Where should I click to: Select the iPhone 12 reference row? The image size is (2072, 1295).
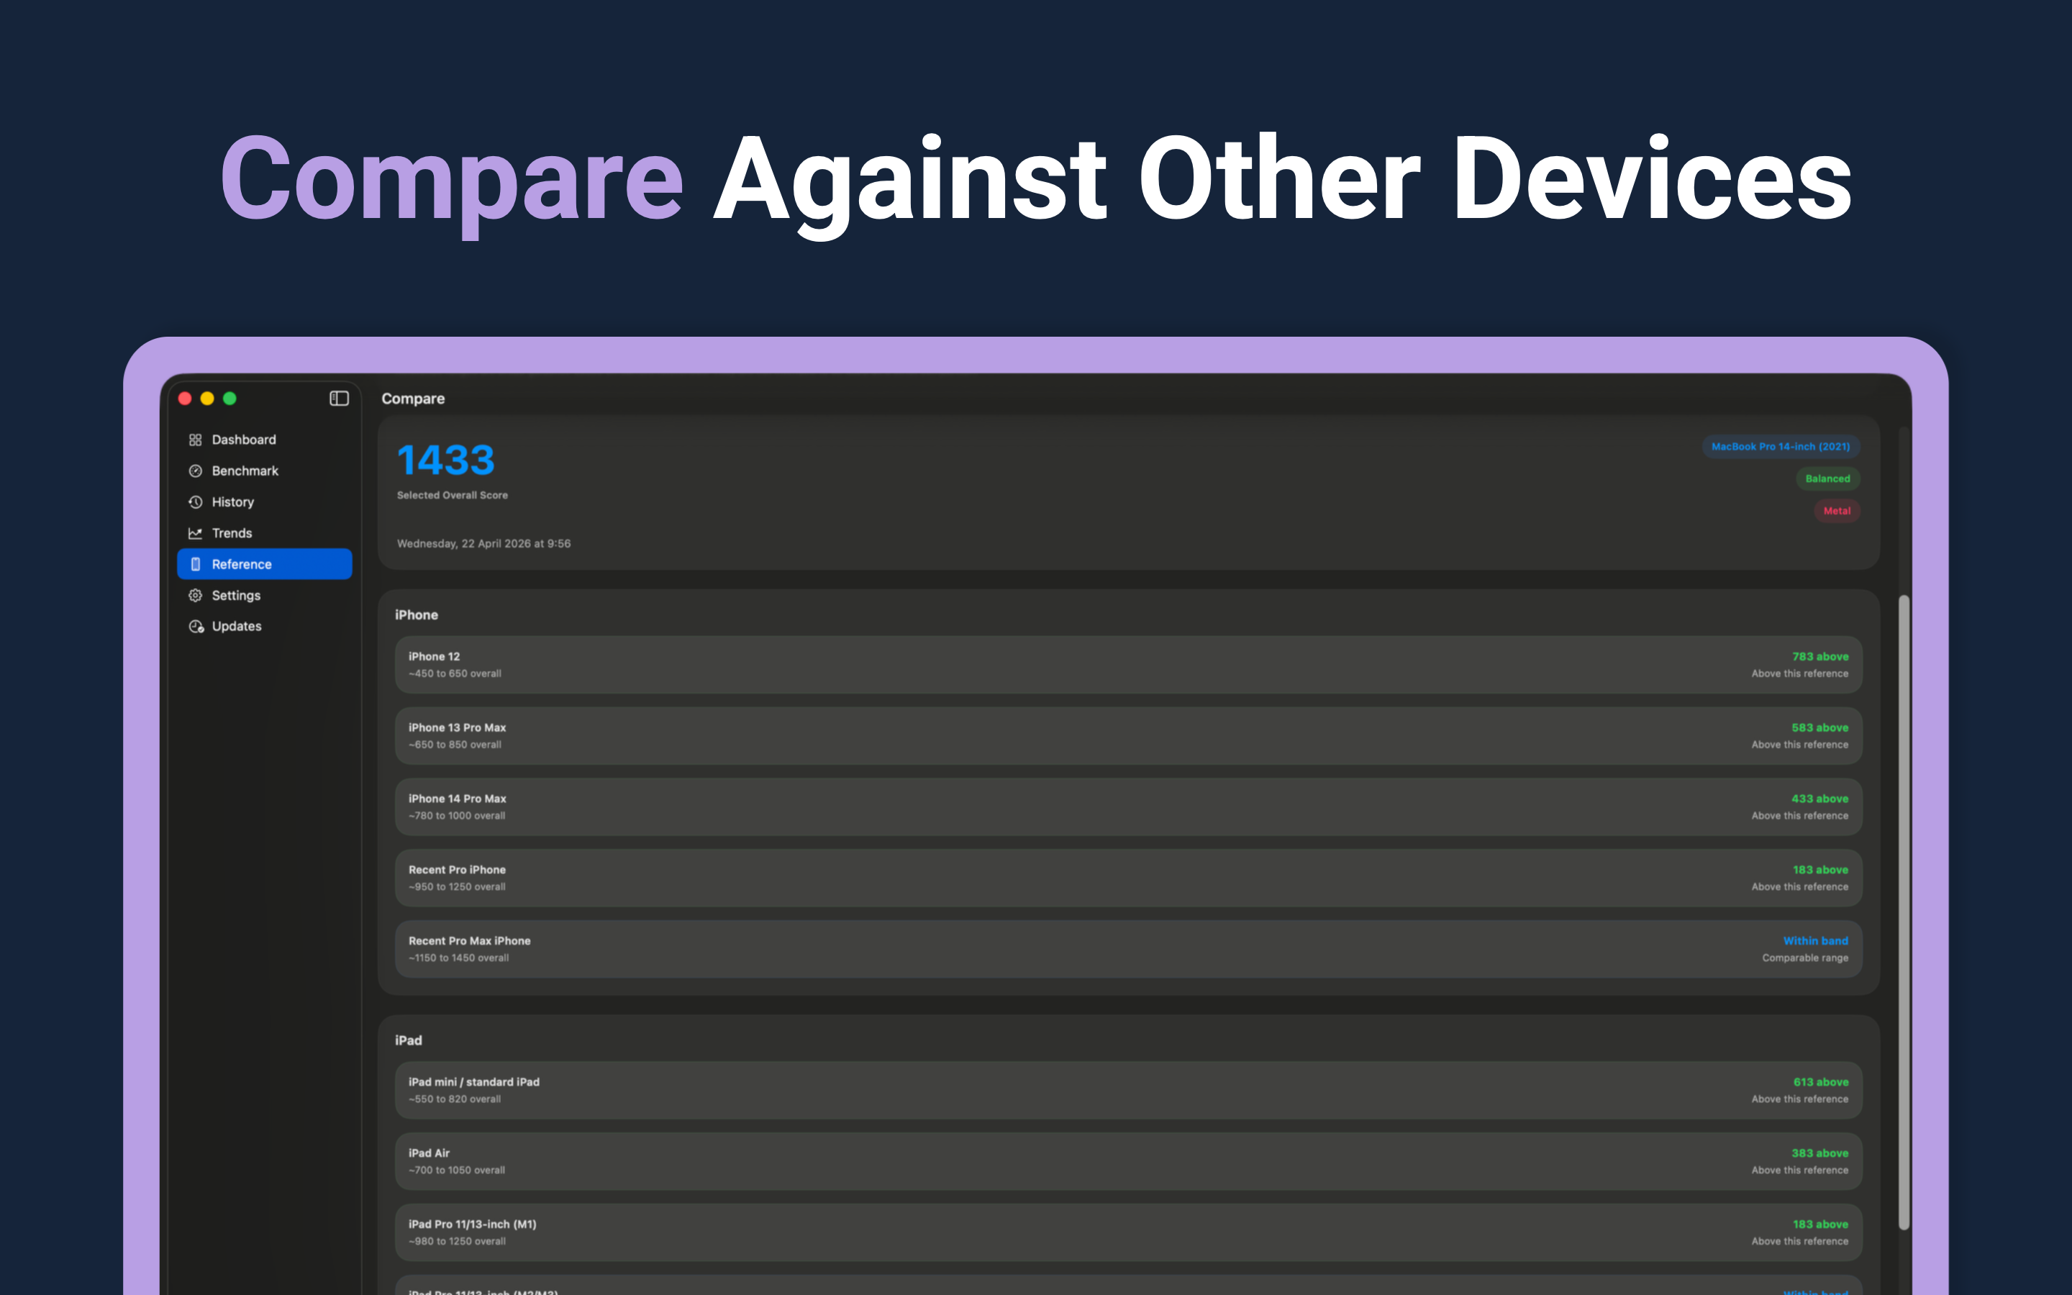click(1127, 665)
